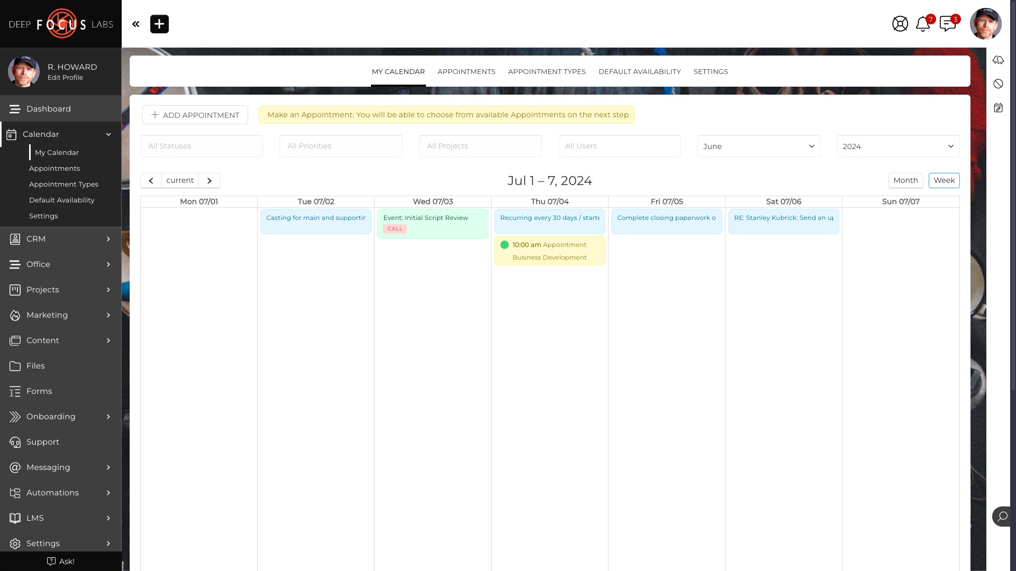The image size is (1016, 571).
Task: Switch to the Appointment Types tab
Action: click(547, 71)
